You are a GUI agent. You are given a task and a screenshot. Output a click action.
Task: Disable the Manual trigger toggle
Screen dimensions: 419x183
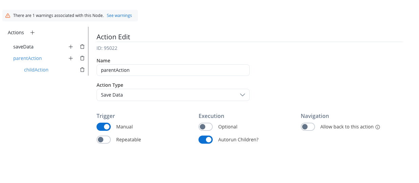pos(104,127)
